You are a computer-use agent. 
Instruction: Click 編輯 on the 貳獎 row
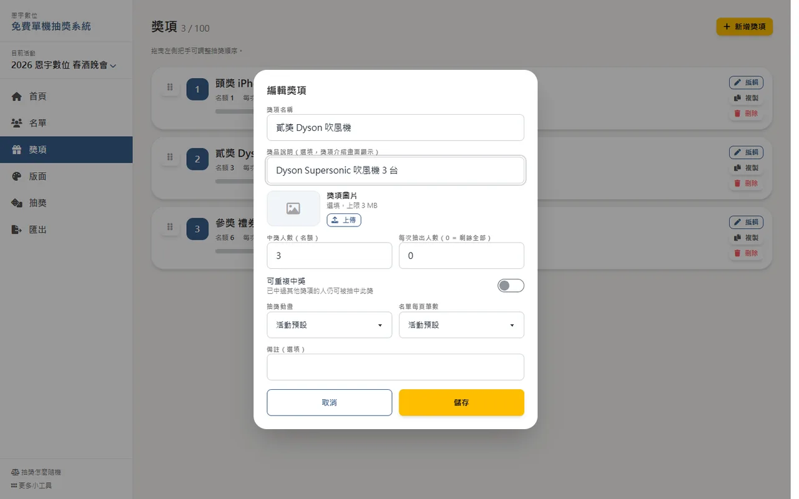[746, 152]
